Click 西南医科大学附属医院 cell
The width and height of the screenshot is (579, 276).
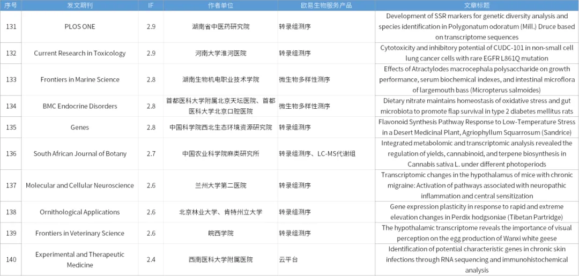tap(220, 260)
